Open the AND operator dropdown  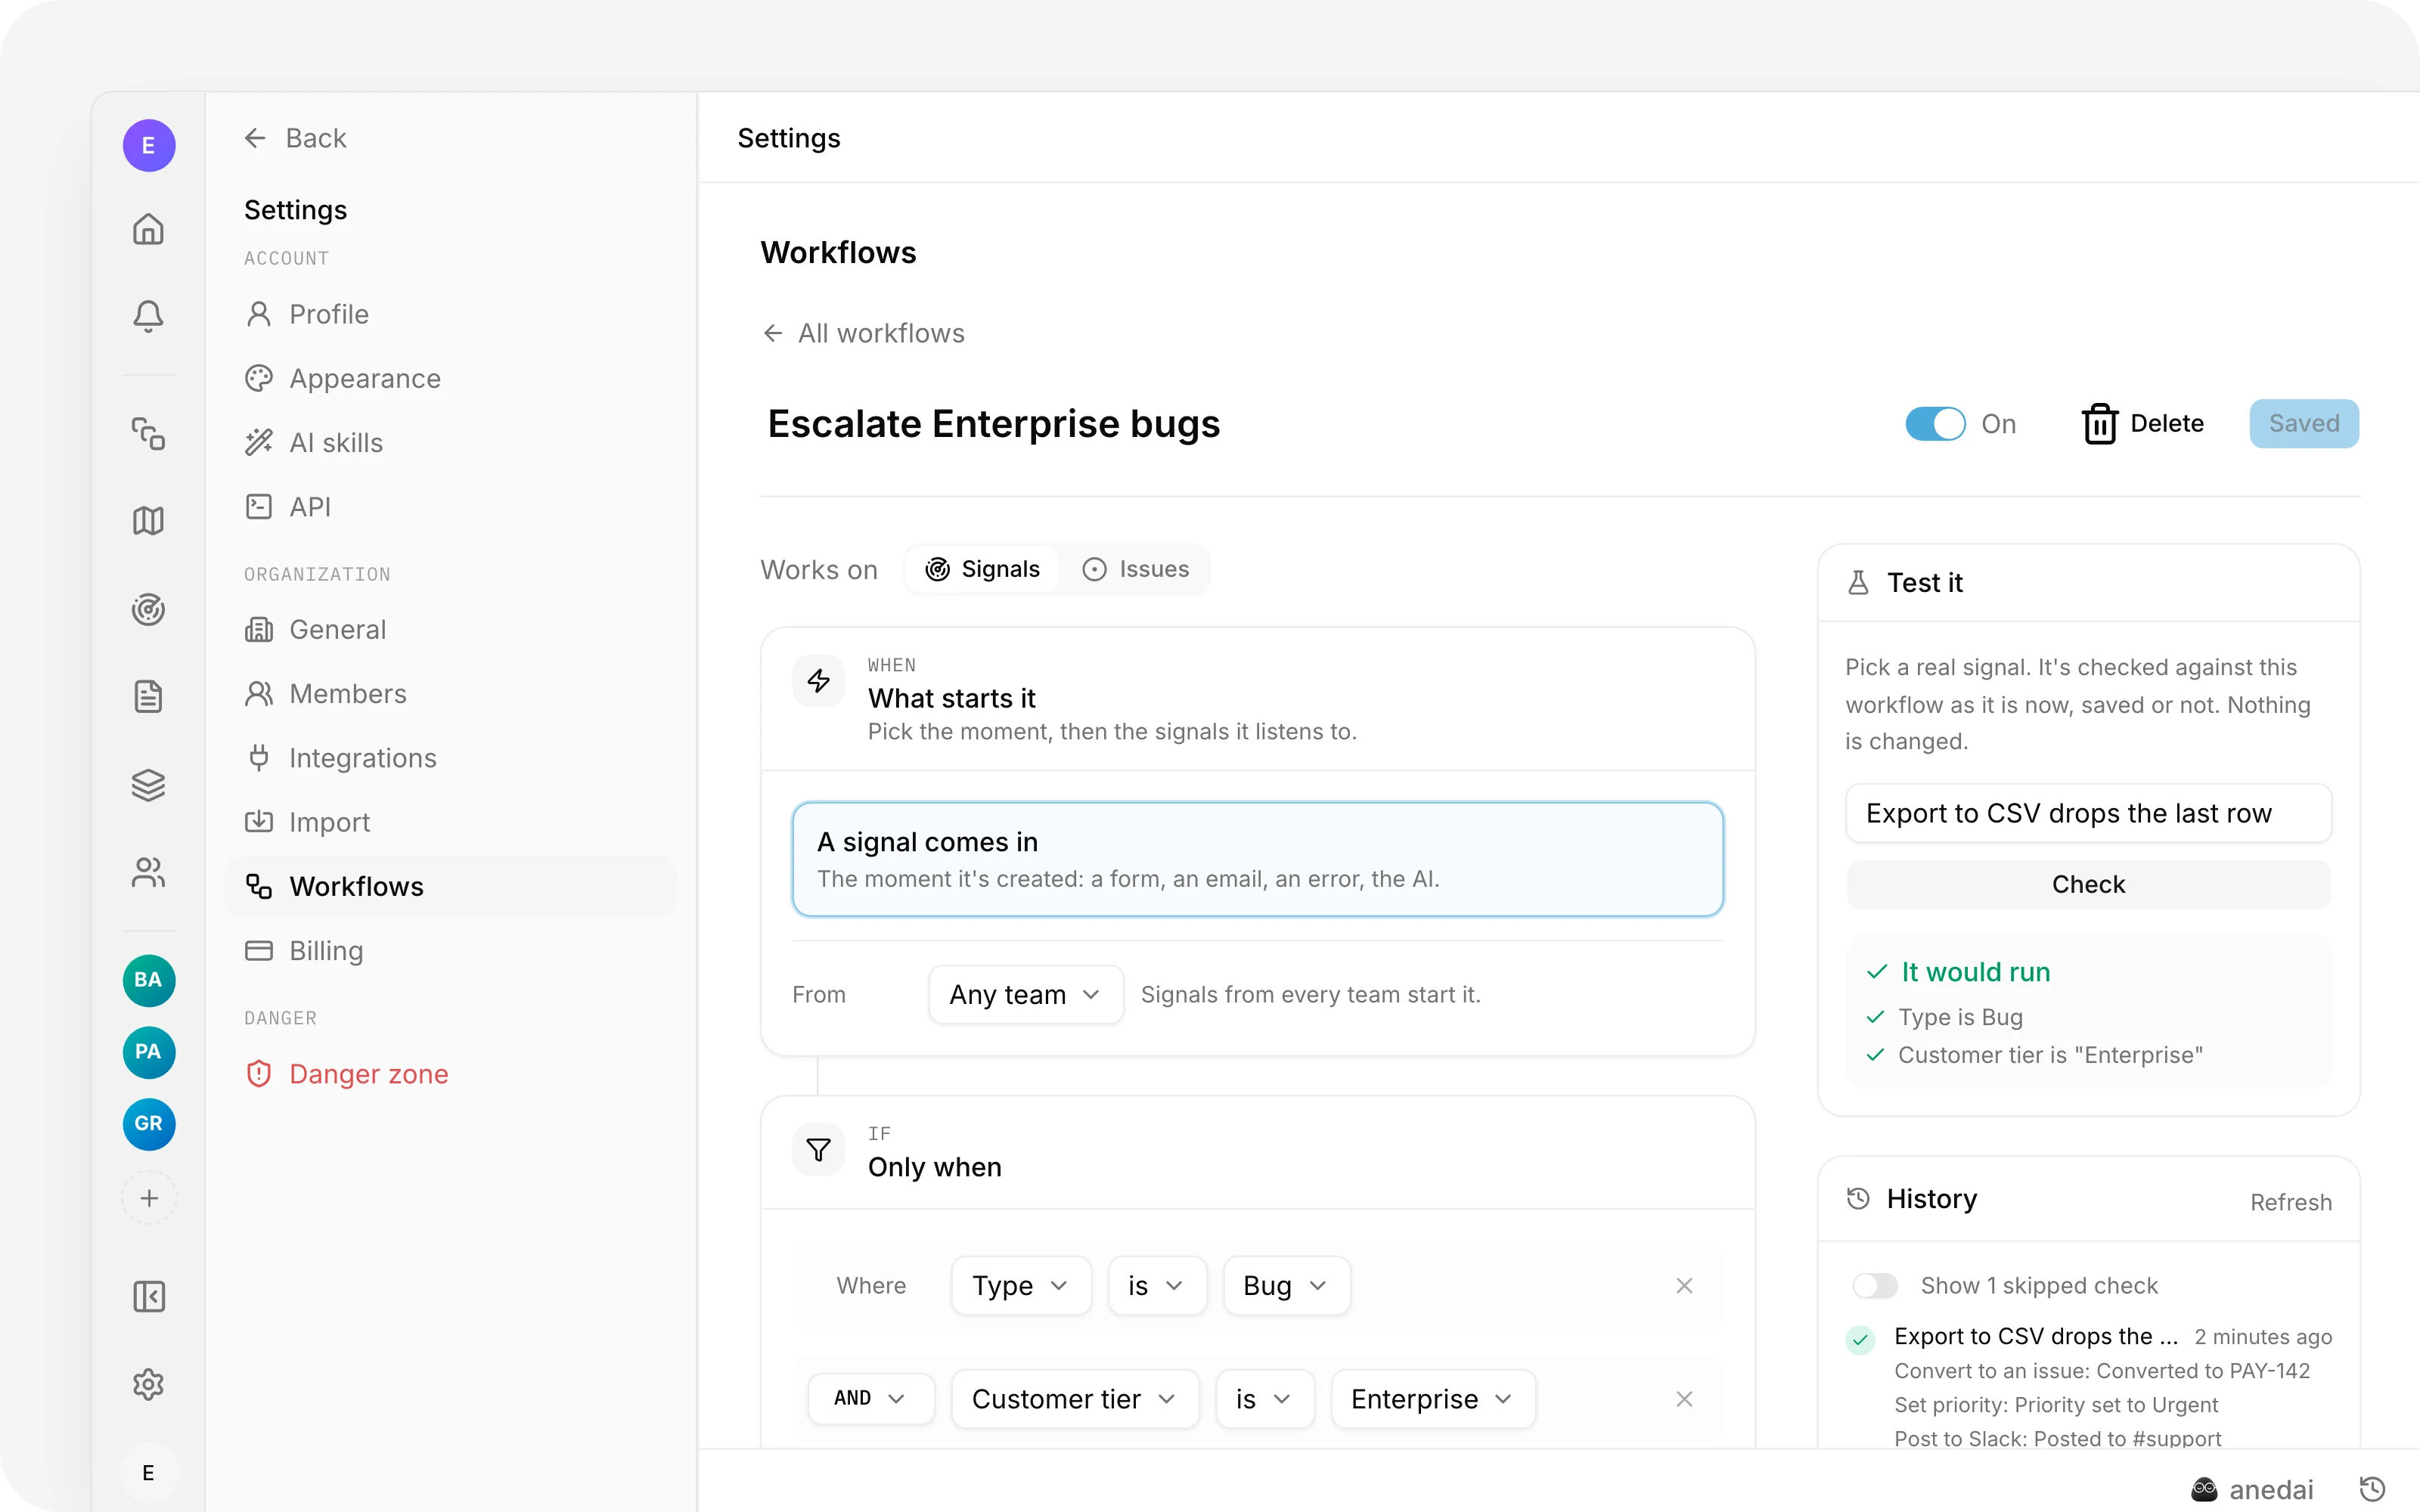point(870,1399)
